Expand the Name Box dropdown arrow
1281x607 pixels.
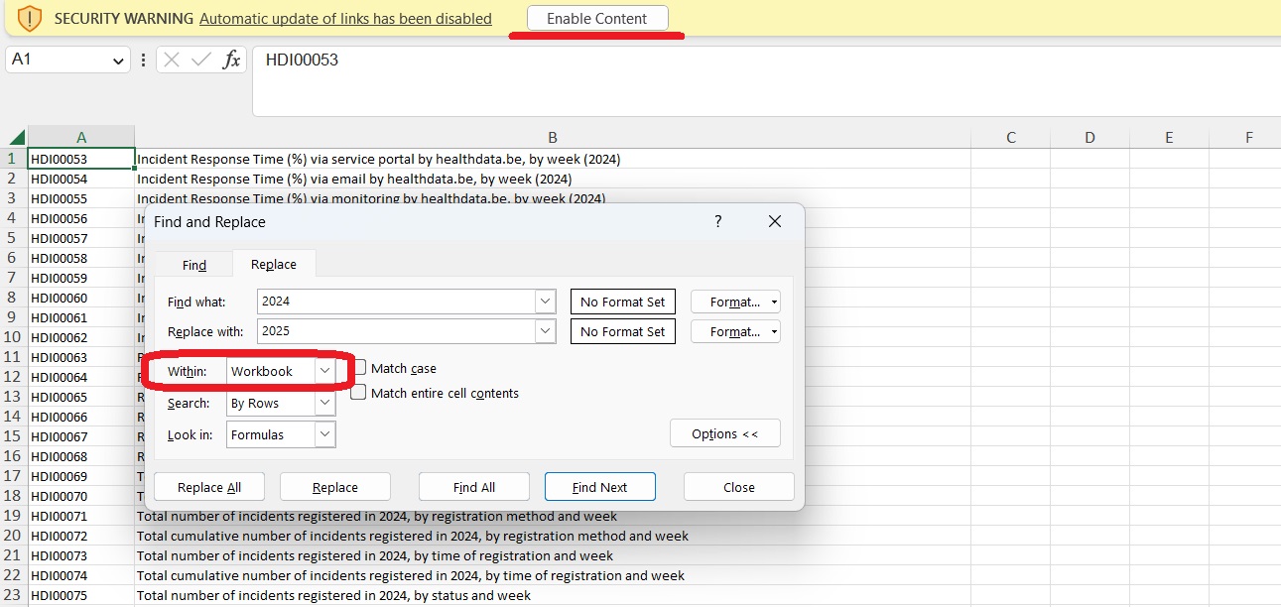pyautogui.click(x=117, y=61)
